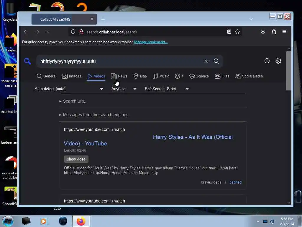This screenshot has height=227, width=302.
Task: Show site security padlock info
Action: click(81, 32)
